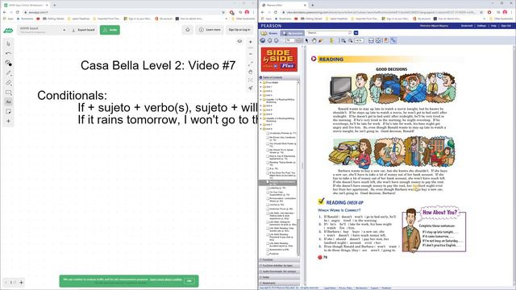Click the zoom slider bar on whiteboard
This screenshot has width=516, height=290.
pos(251,48)
